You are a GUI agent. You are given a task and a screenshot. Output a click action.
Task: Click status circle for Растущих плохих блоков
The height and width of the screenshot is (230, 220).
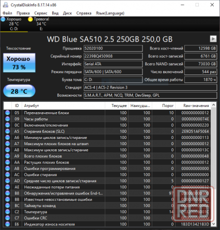(x=7, y=162)
